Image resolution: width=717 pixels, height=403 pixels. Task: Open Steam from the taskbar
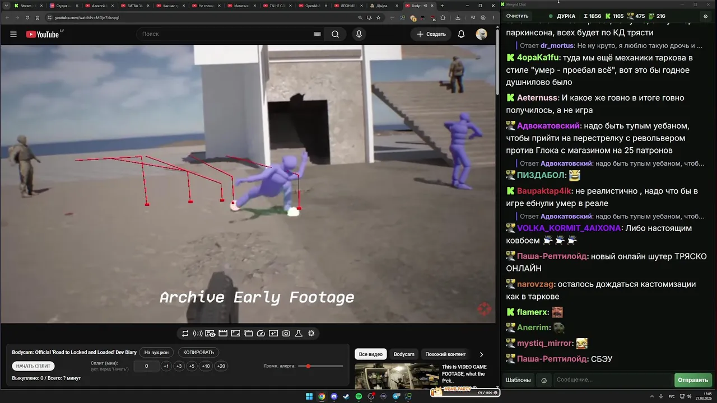(346, 397)
